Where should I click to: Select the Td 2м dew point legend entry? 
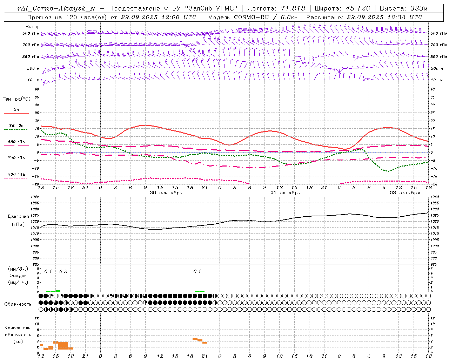pos(16,126)
